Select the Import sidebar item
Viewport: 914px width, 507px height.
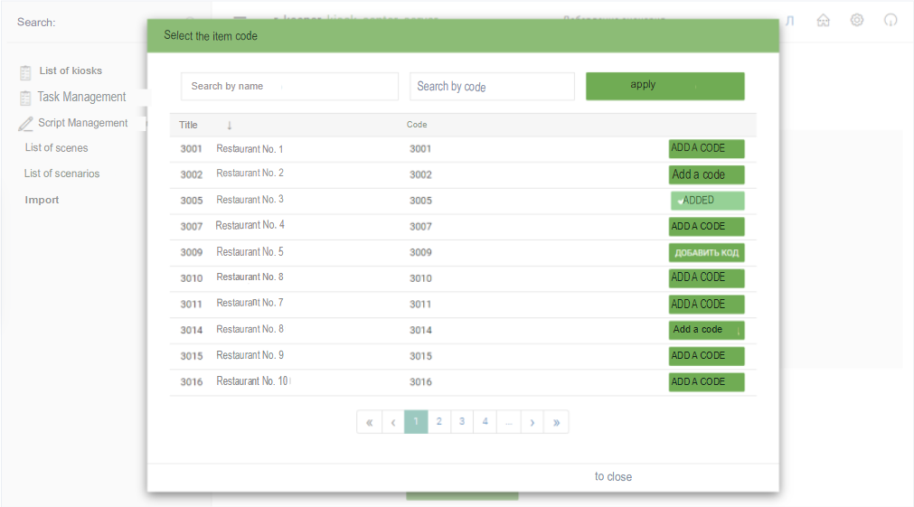(42, 200)
